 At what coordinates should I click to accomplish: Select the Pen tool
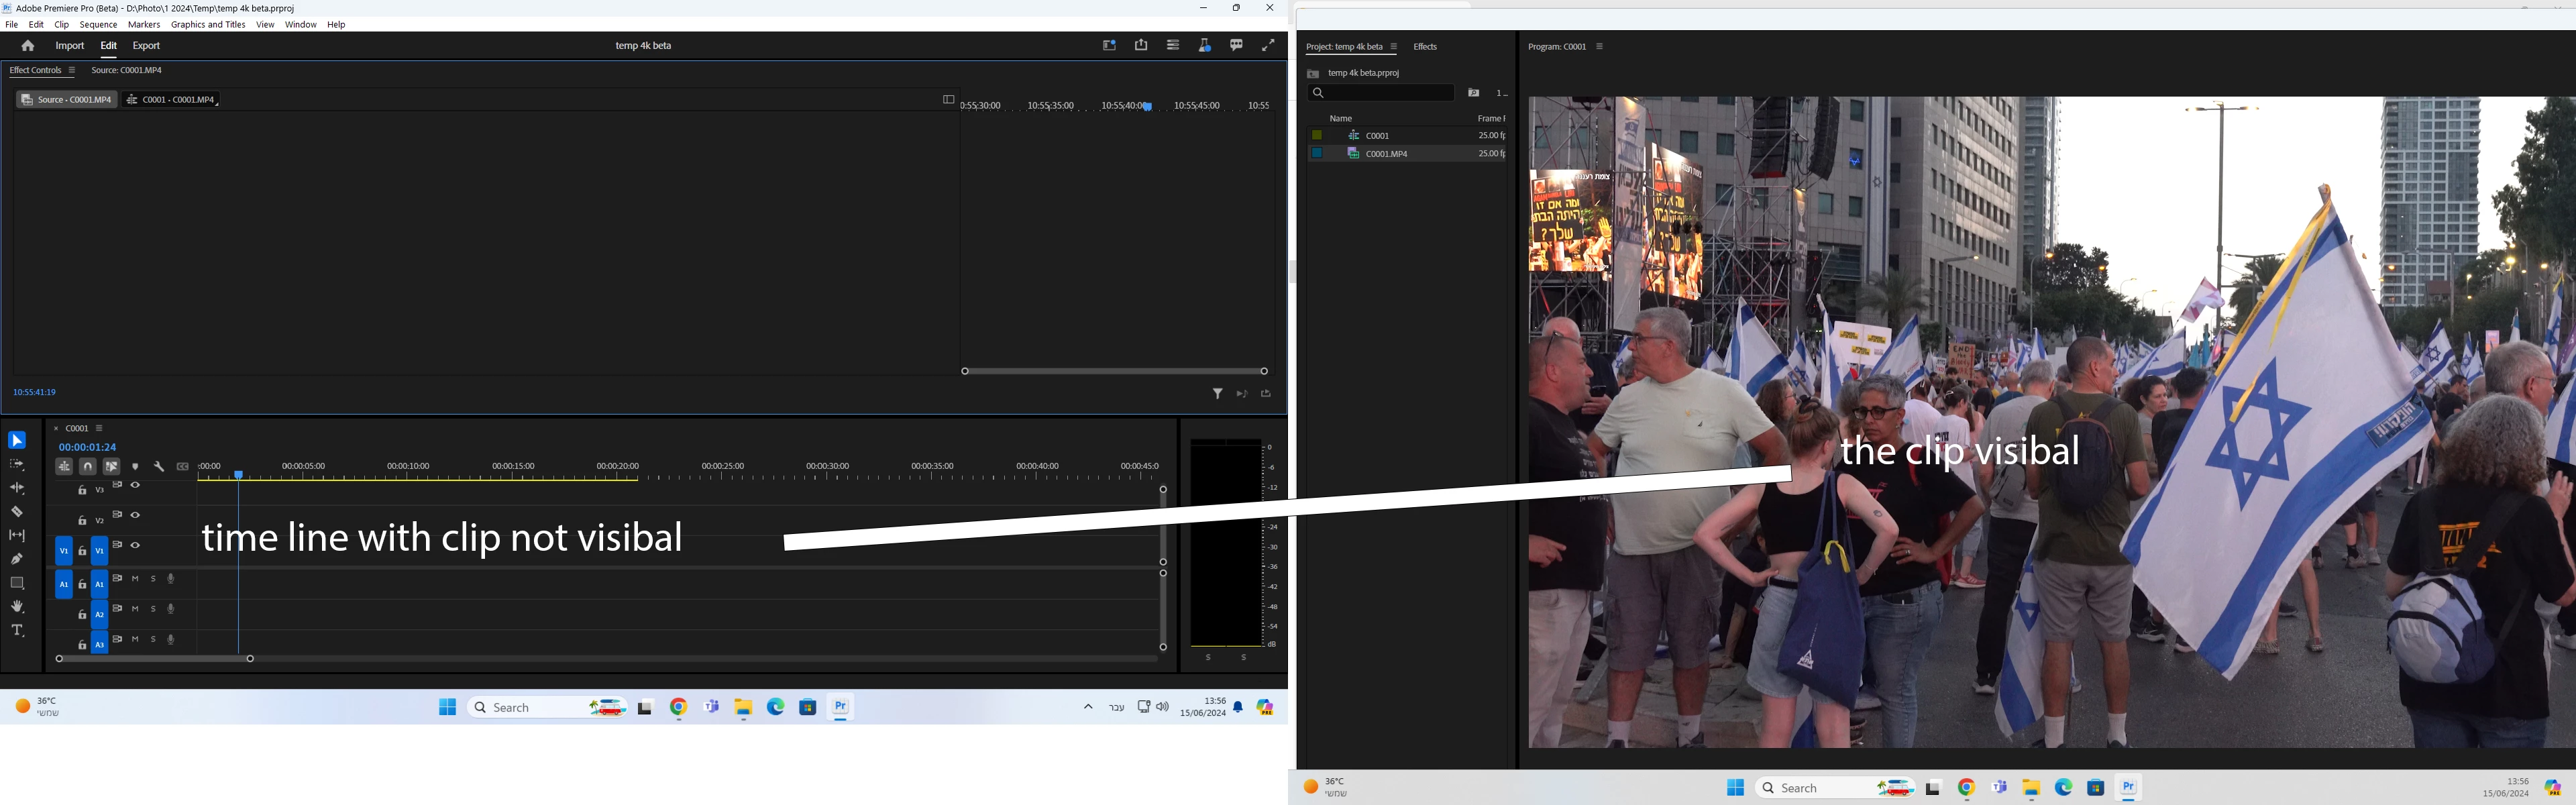click(x=17, y=559)
